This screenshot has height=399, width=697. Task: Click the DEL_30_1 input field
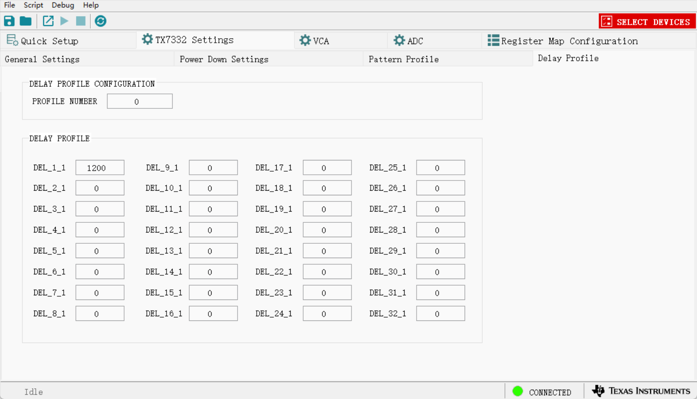441,272
